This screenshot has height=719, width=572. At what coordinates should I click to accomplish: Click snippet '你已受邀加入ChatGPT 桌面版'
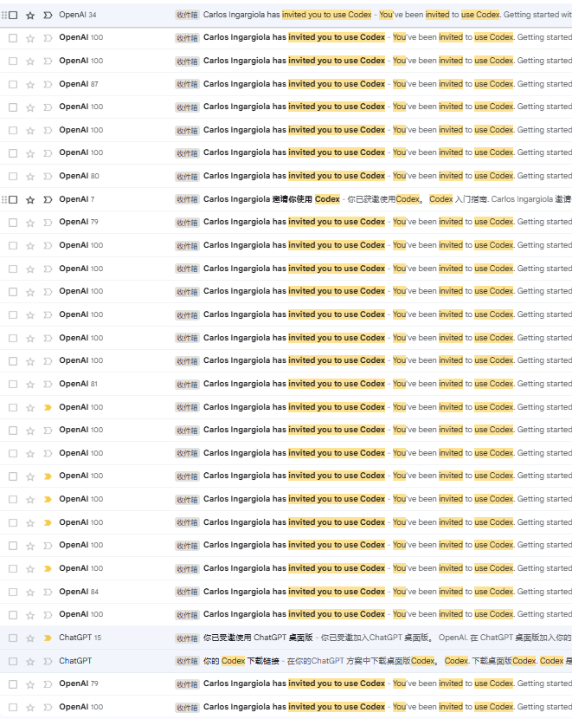click(x=377, y=638)
